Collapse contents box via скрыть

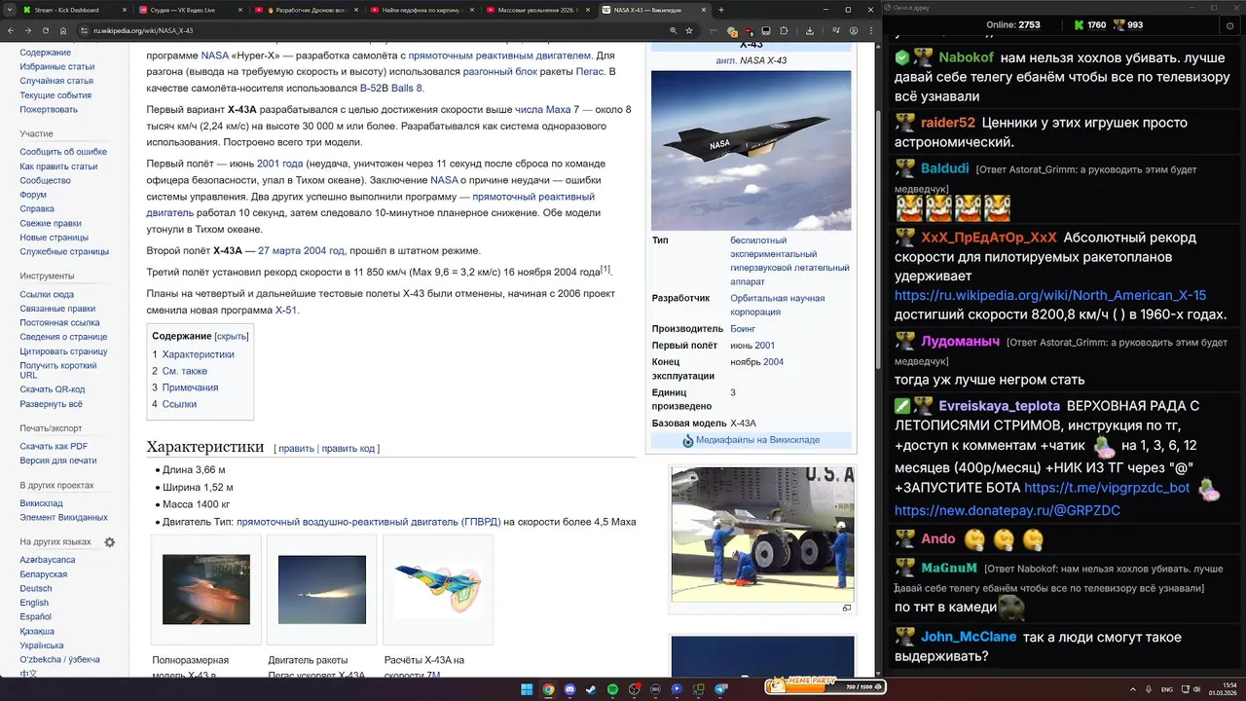[x=232, y=336]
